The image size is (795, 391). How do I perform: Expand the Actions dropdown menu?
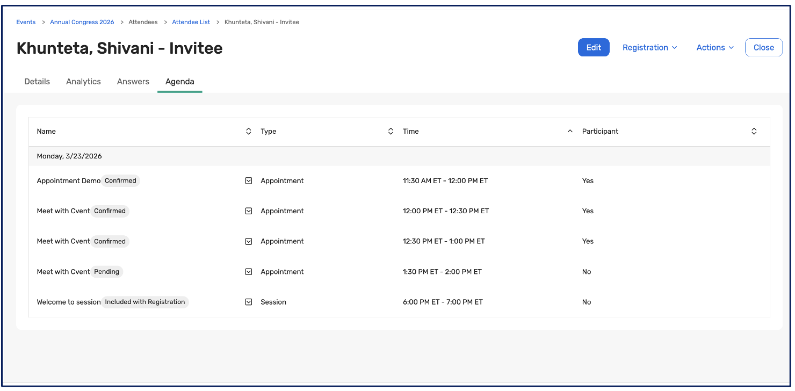714,47
